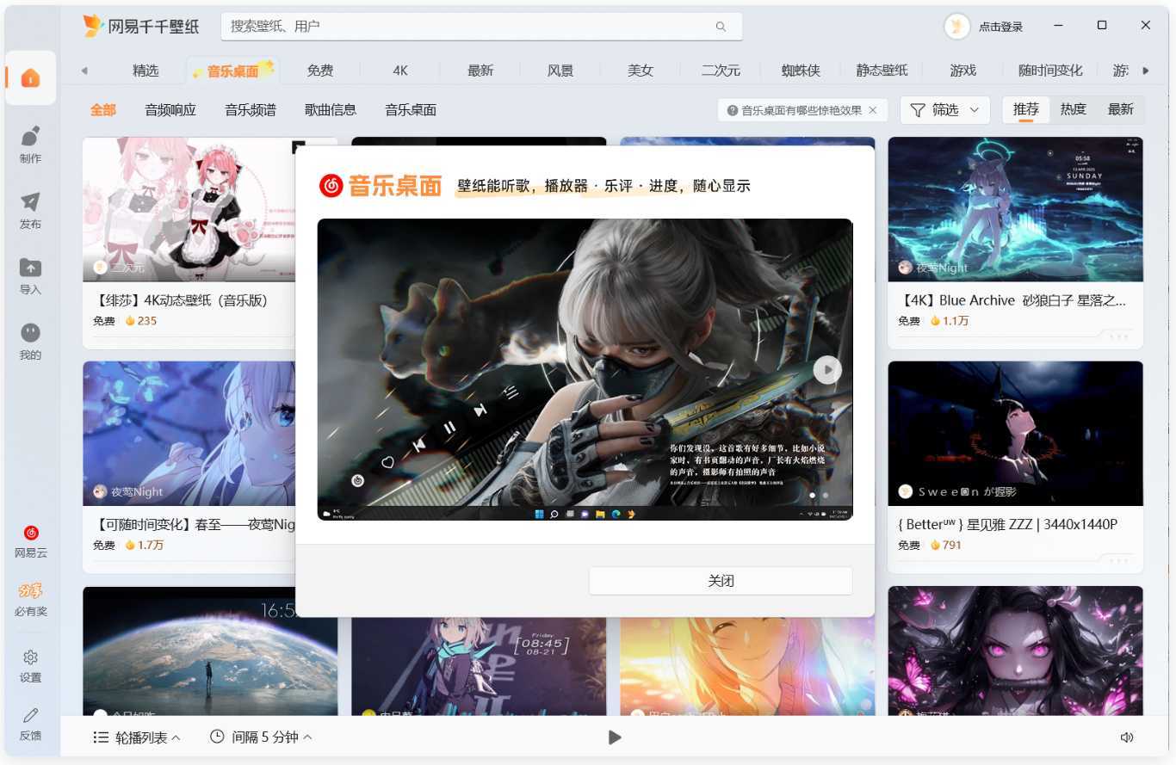The height and width of the screenshot is (765, 1176).
Task: Dismiss the 音乐桌面有哪些惊艳效果 hint with X
Action: click(x=872, y=110)
